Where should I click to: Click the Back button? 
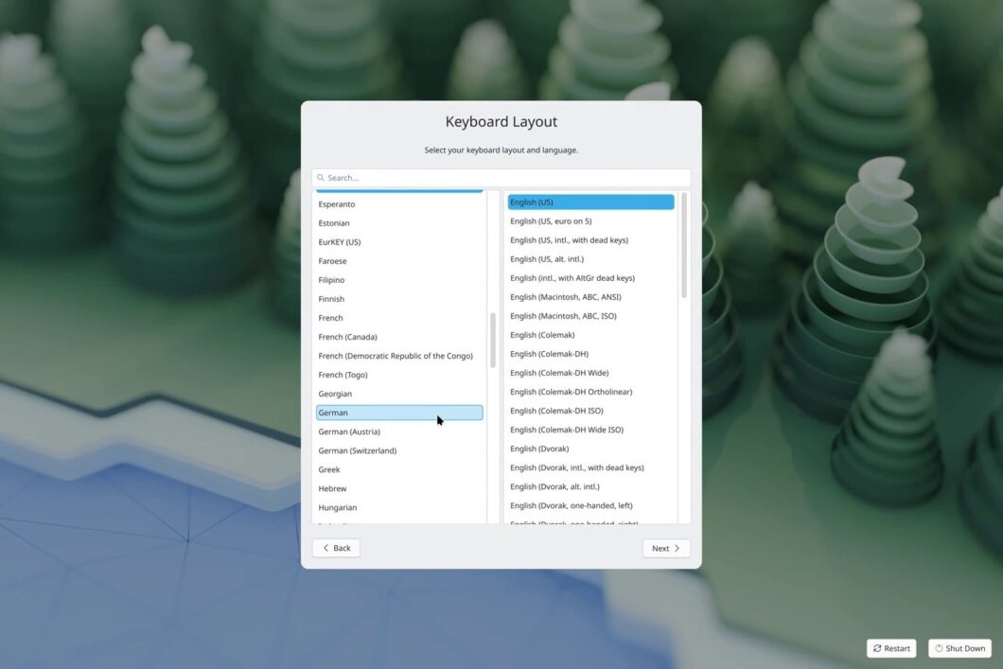pos(336,548)
